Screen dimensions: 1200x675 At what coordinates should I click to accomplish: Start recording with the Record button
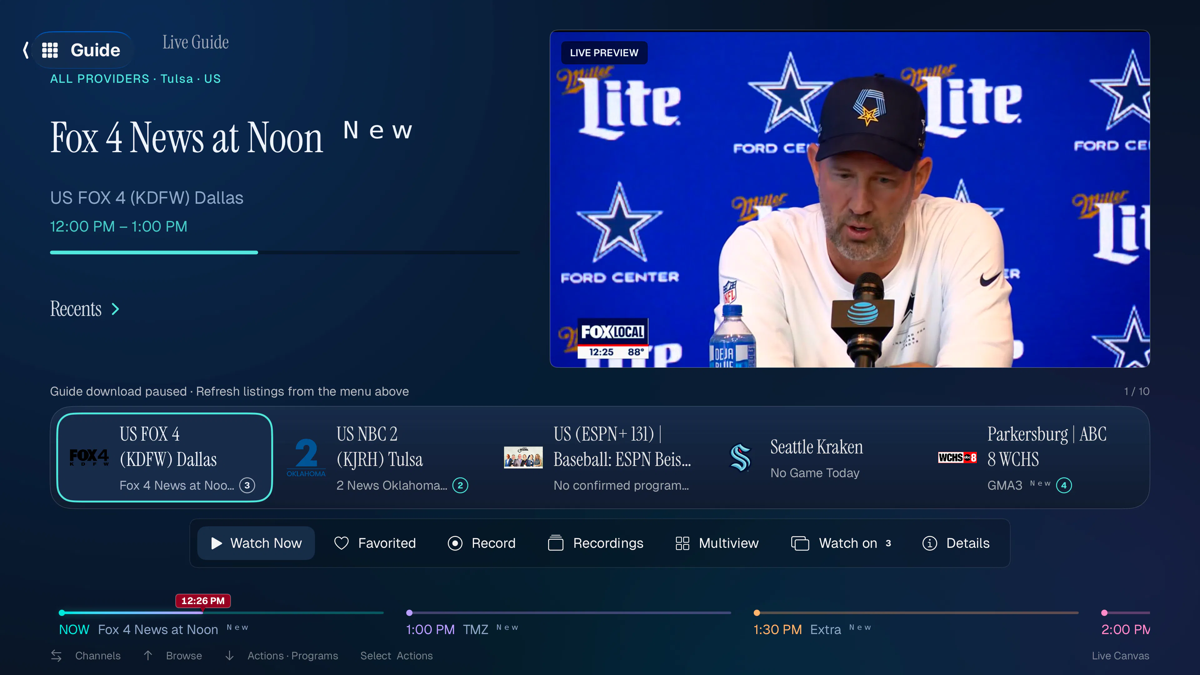(x=482, y=543)
